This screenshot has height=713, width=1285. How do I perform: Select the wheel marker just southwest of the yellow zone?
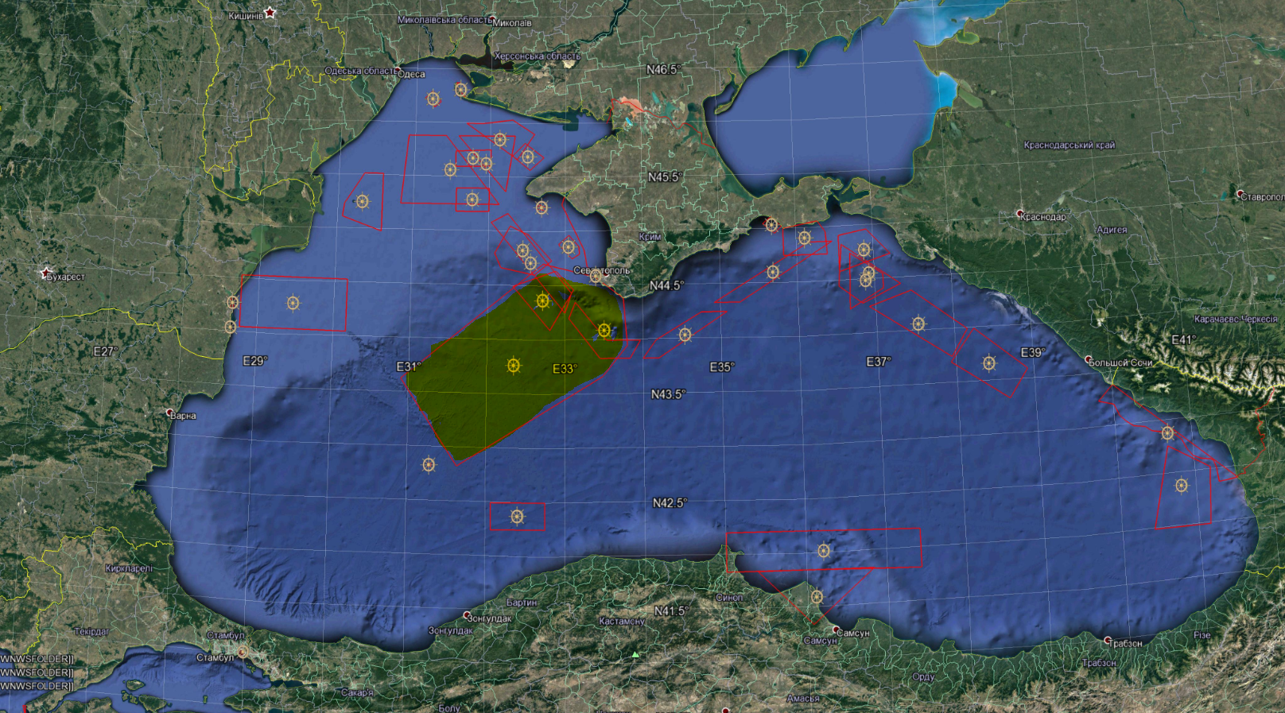pyautogui.click(x=429, y=464)
